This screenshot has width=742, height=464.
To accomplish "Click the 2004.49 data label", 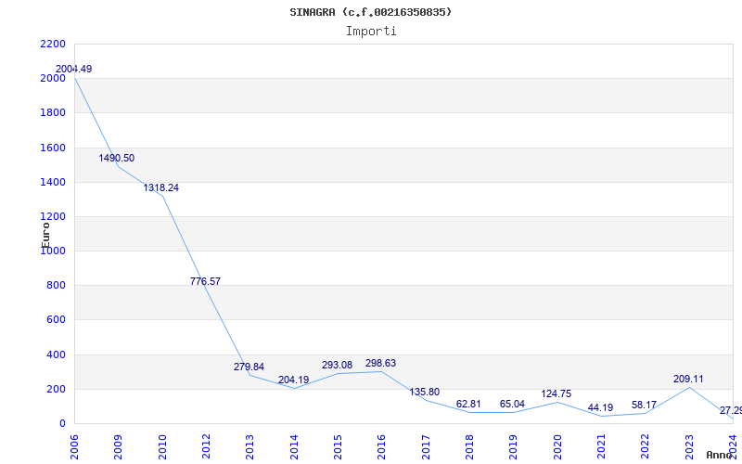I will (74, 69).
